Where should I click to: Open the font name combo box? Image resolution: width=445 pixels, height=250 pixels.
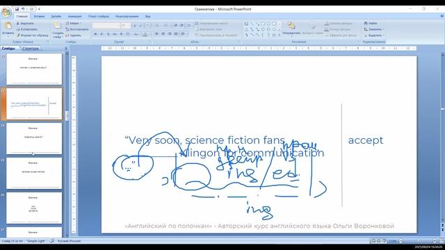tap(106, 26)
